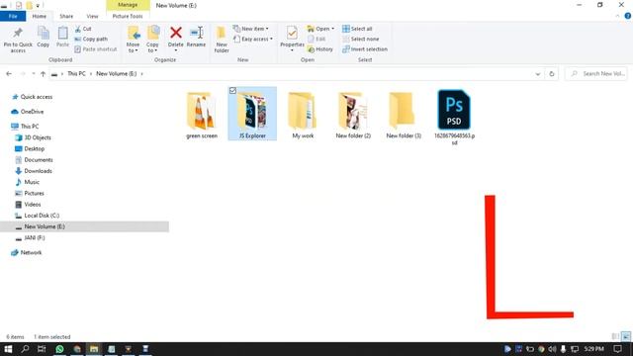Image resolution: width=633 pixels, height=356 pixels.
Task: Select the green screen folder
Action: coord(202,115)
